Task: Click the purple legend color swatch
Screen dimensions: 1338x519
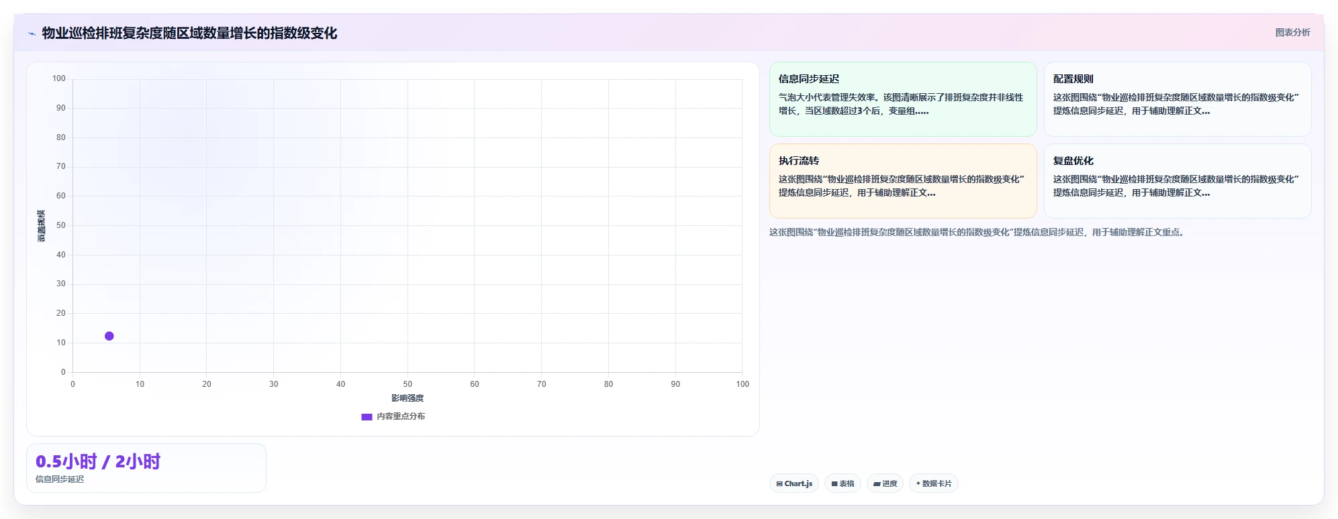Action: (x=367, y=416)
